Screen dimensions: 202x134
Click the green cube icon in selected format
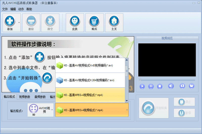(60, 110)
